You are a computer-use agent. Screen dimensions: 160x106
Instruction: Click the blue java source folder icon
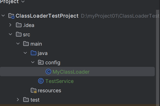33,53
